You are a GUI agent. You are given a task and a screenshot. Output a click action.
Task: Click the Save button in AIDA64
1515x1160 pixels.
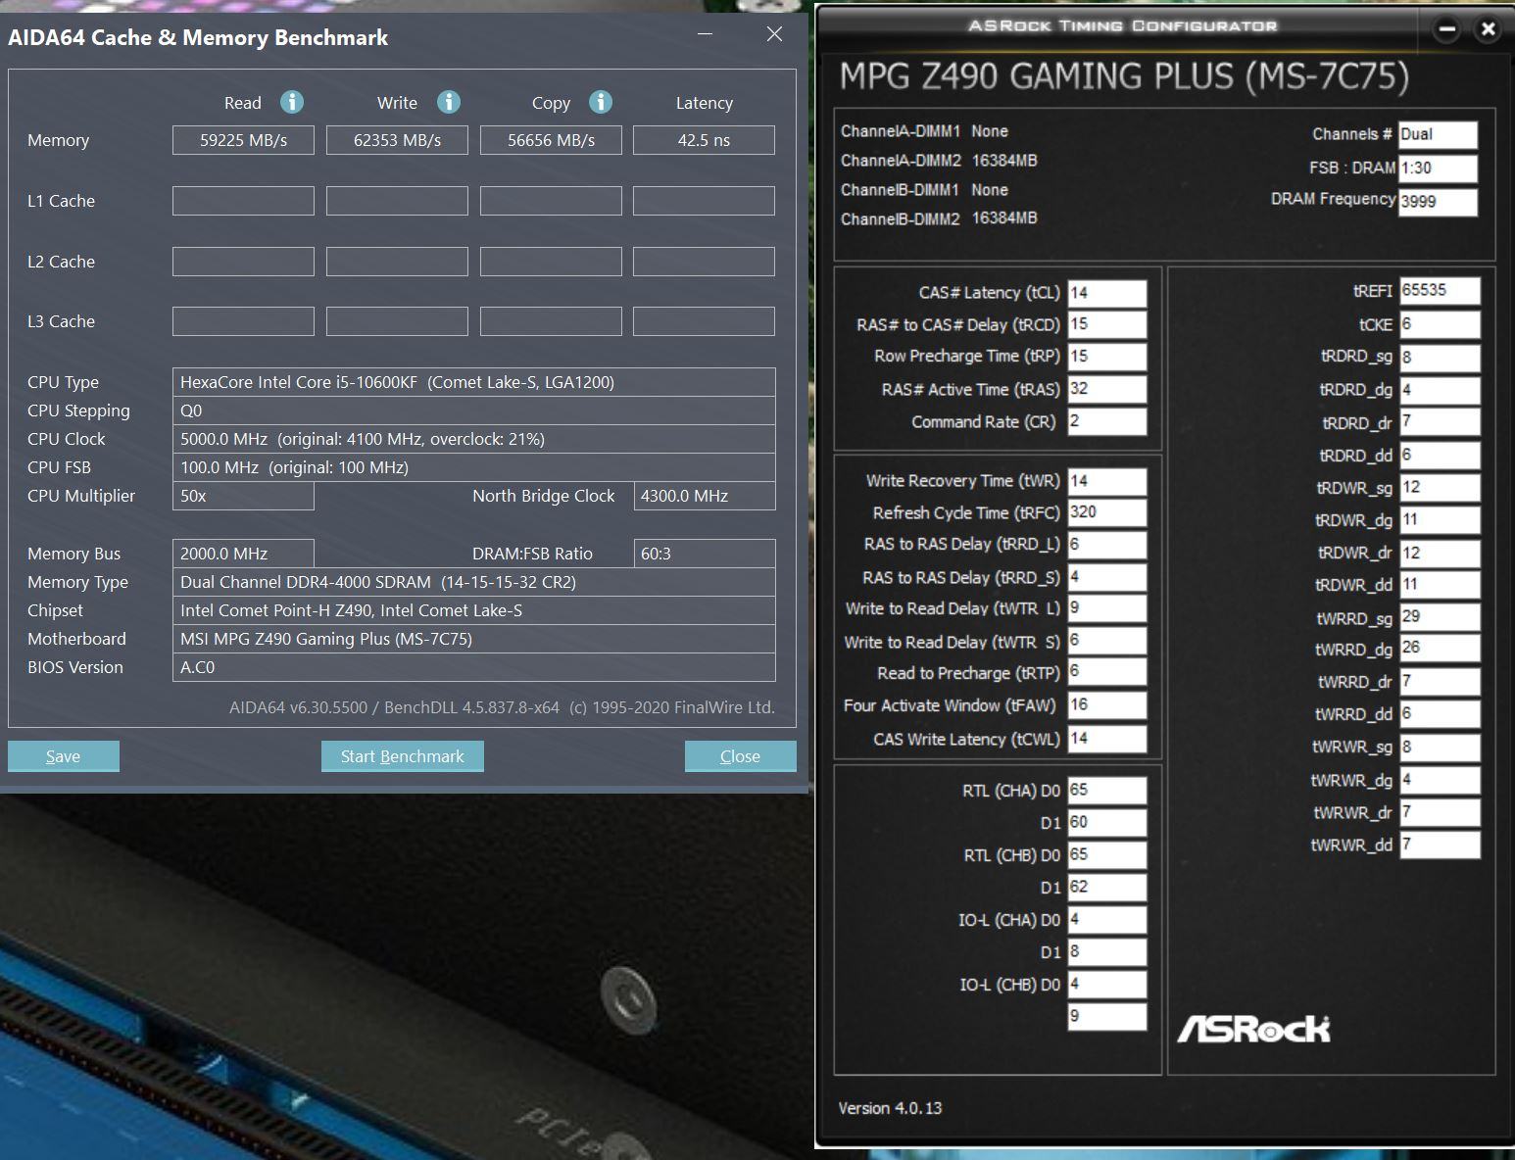tap(64, 756)
